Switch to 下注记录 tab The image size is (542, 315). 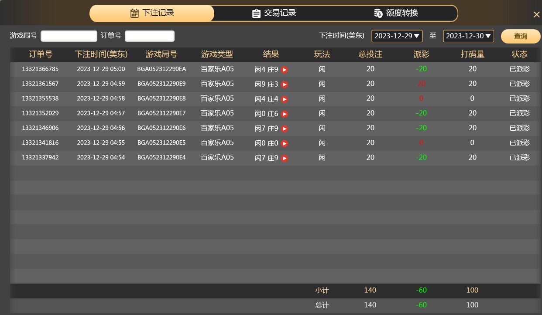coord(152,13)
